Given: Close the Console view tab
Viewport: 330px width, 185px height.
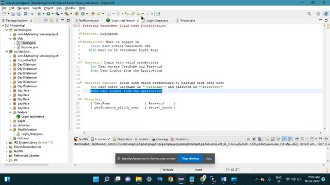Looking at the screenshot, I should click(109, 139).
